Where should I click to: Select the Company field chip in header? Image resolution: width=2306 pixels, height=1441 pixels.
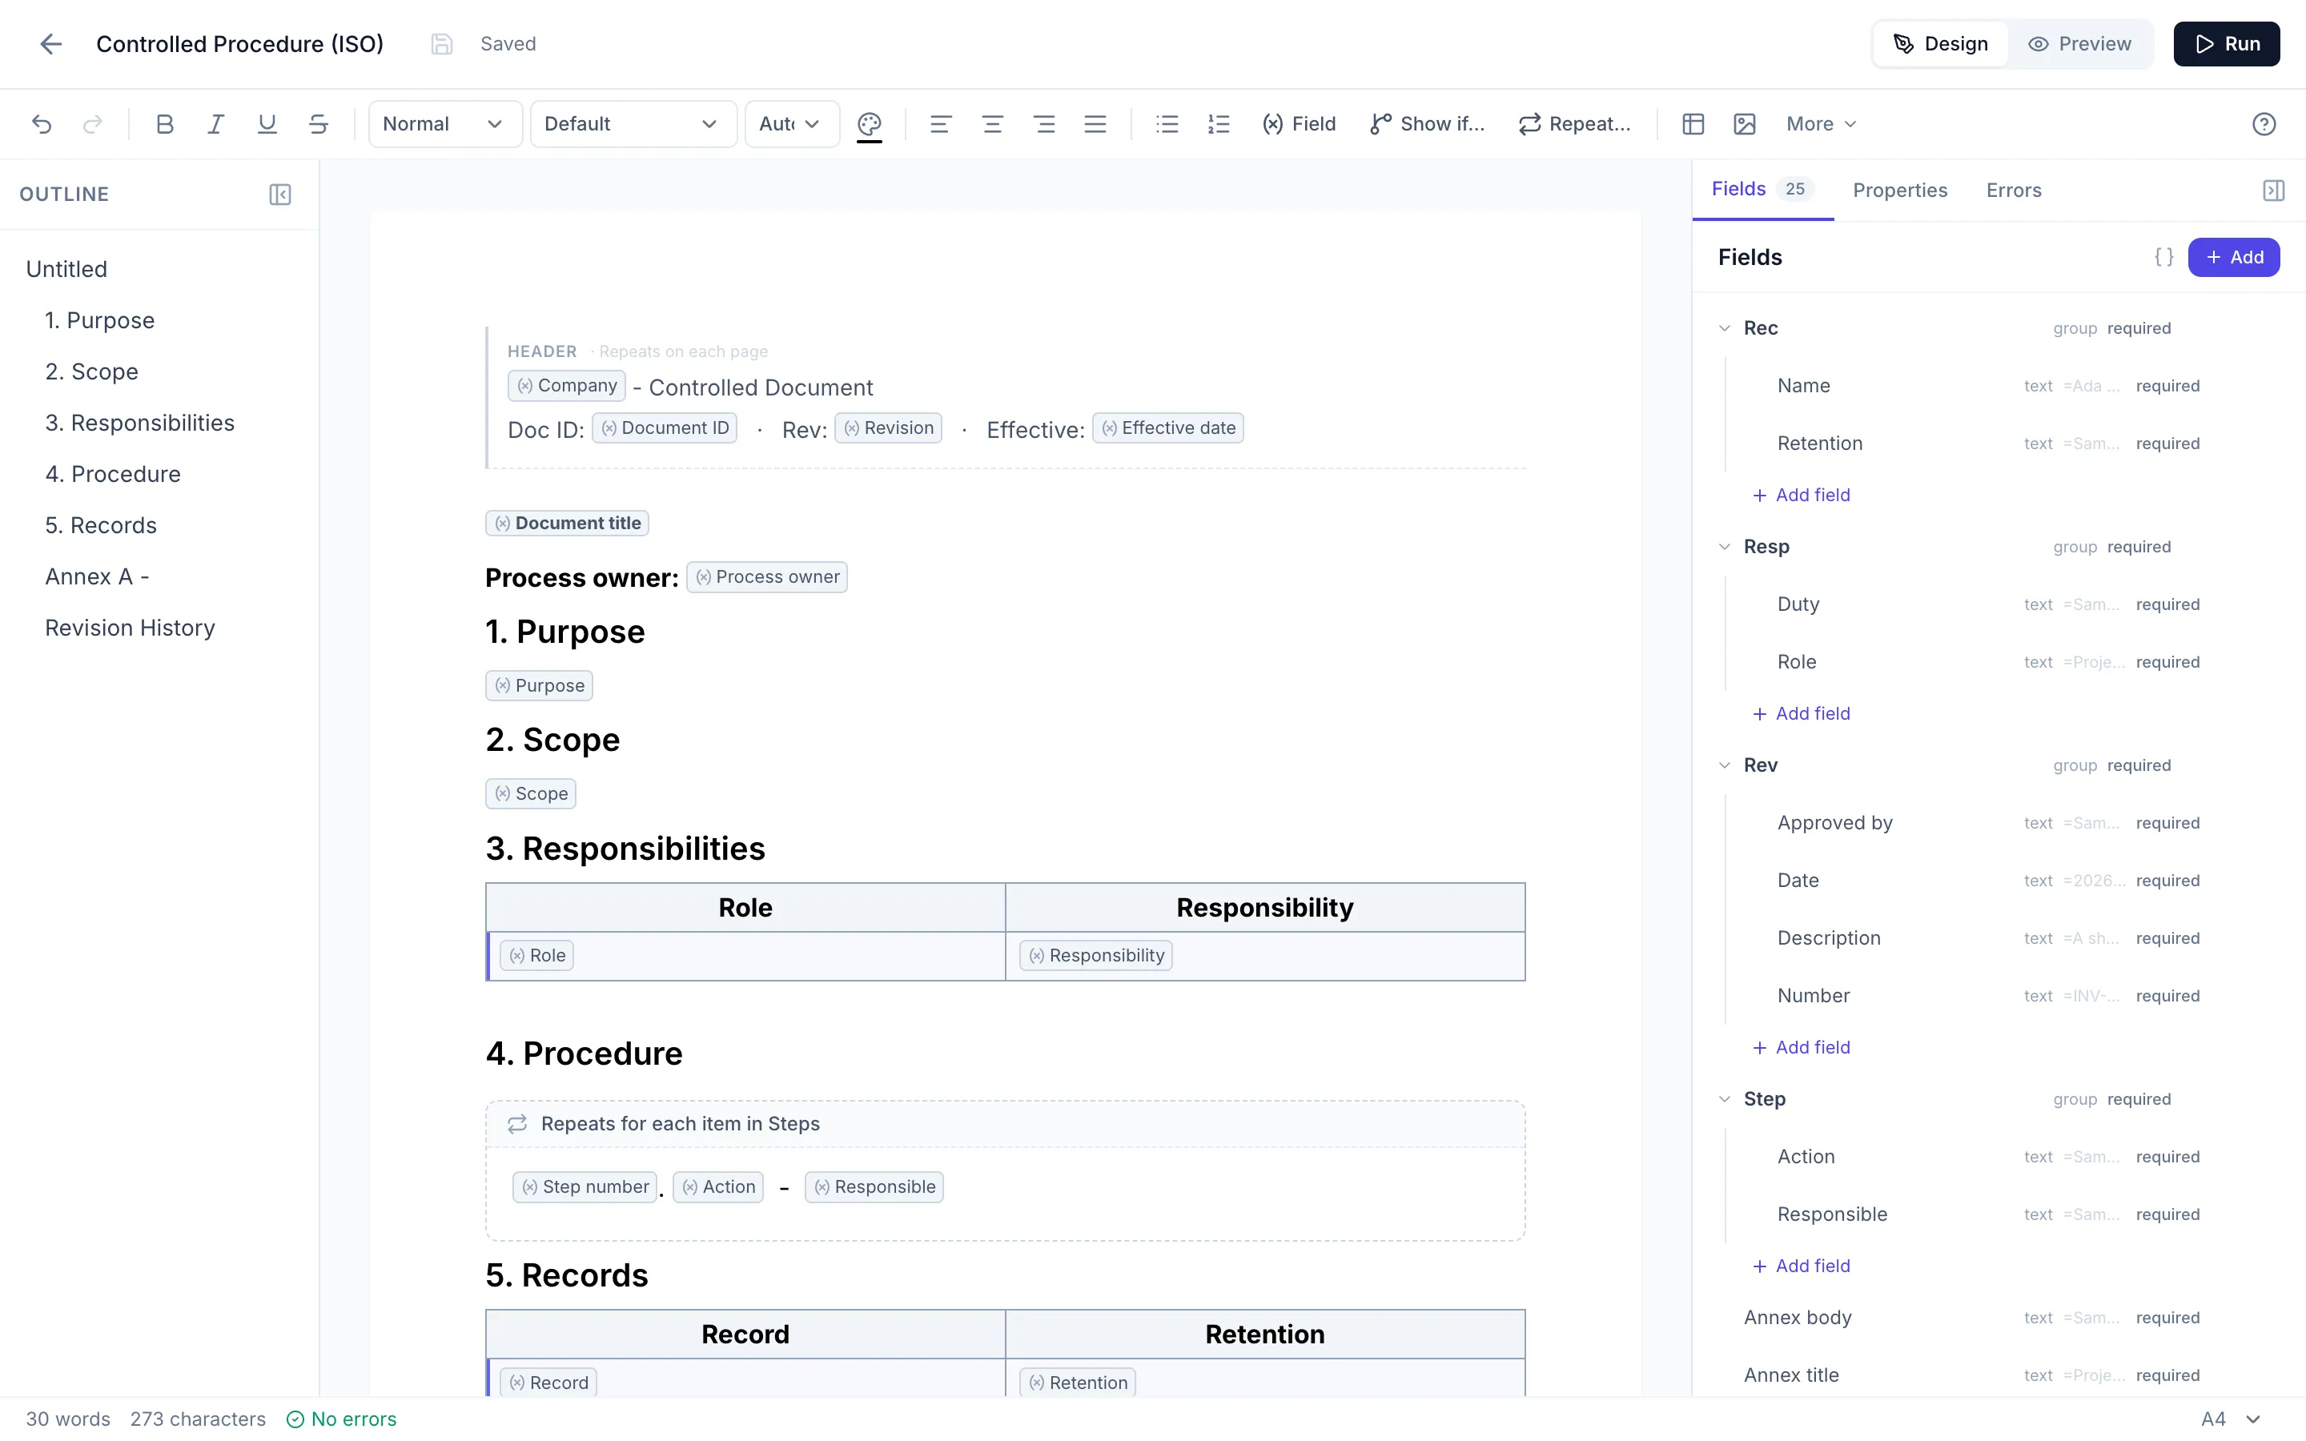(567, 386)
